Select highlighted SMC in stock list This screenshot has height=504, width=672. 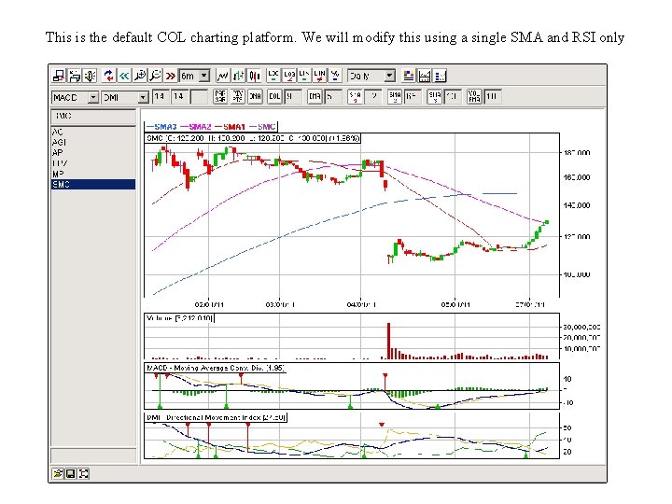[93, 184]
